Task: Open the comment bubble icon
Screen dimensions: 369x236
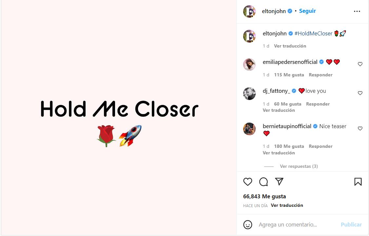Action: pyautogui.click(x=263, y=182)
